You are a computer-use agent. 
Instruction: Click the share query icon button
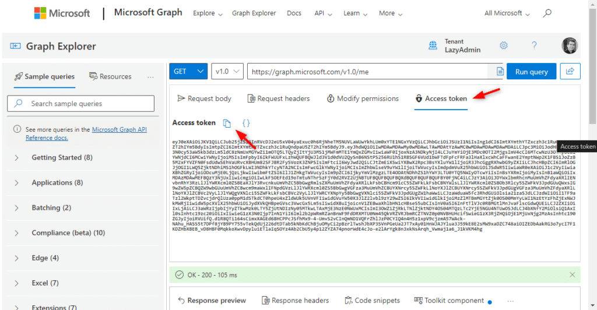[570, 71]
